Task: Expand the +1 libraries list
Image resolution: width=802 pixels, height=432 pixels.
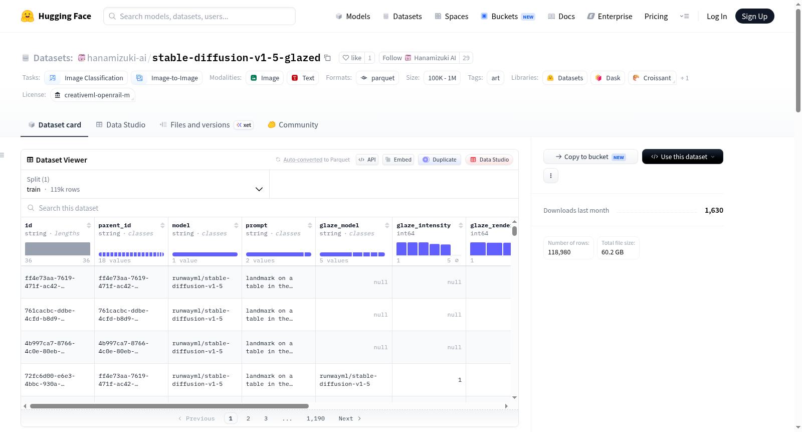Action: (684, 78)
